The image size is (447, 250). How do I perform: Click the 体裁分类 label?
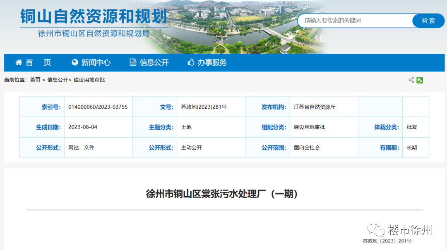(x=387, y=127)
